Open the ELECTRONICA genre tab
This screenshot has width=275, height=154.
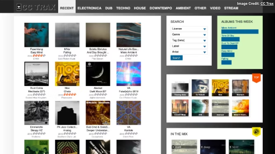[x=89, y=8]
